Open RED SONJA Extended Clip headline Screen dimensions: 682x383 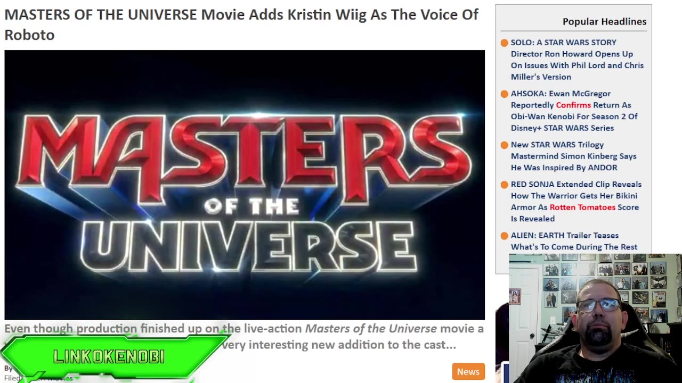576,201
